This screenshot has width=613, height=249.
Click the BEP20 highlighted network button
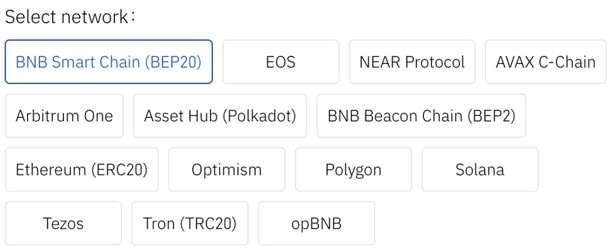[109, 61]
